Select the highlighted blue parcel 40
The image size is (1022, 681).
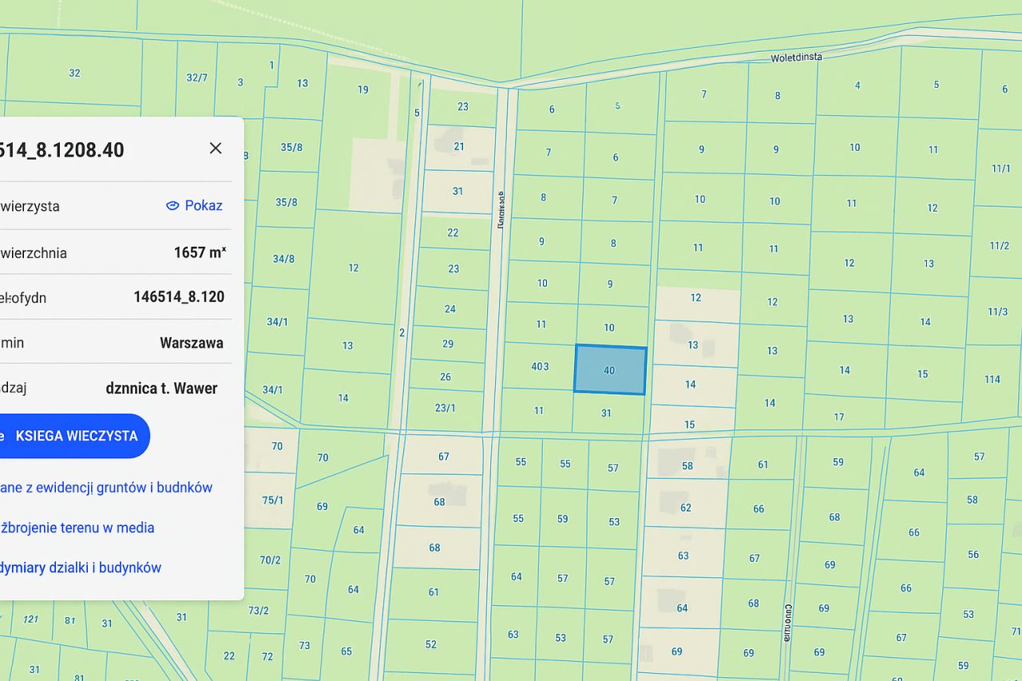(x=610, y=370)
